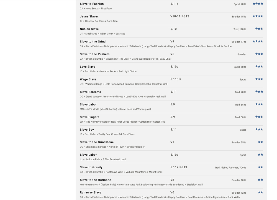The width and height of the screenshot is (277, 200).
Task: Open the Slave to the Pushers route
Action: [94, 54]
